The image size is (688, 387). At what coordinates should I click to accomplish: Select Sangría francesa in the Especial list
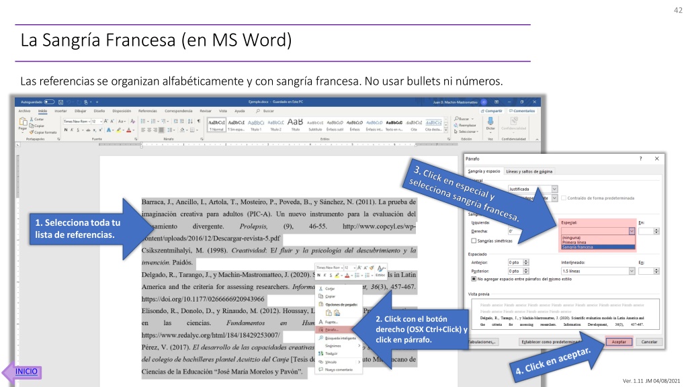[x=598, y=247]
